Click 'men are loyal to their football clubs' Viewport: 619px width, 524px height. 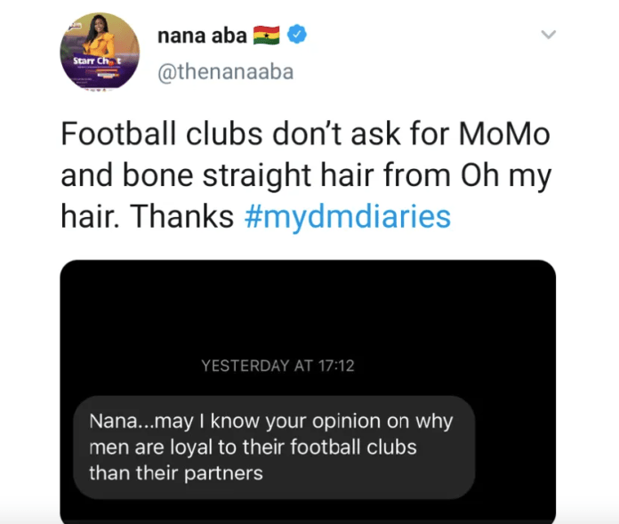click(253, 447)
